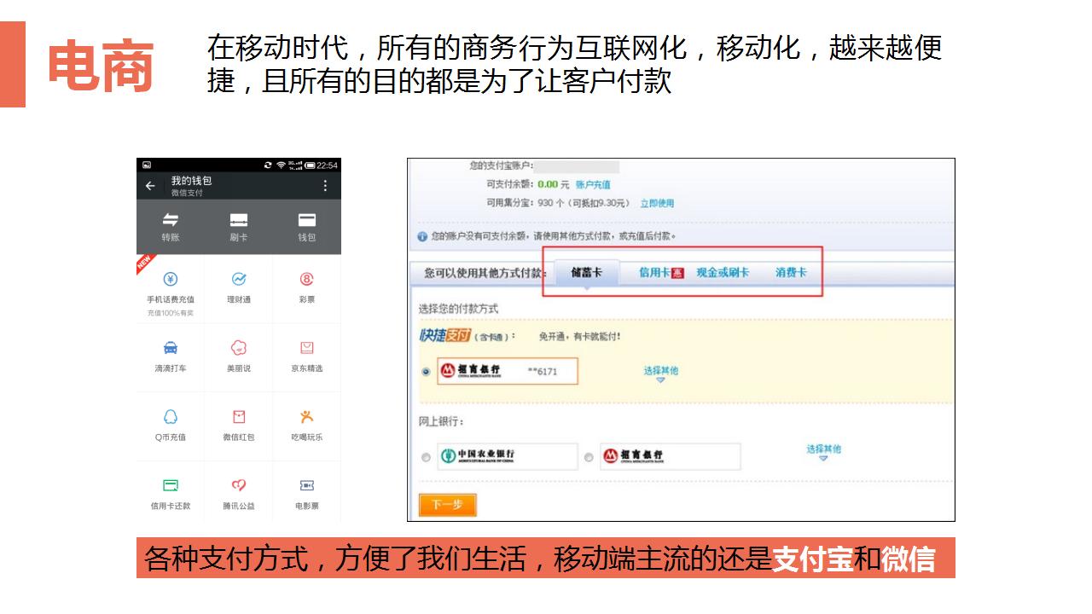Image resolution: width=1092 pixels, height=614 pixels.
Task: Click the 我的钱包 title text
Action: pos(191,181)
